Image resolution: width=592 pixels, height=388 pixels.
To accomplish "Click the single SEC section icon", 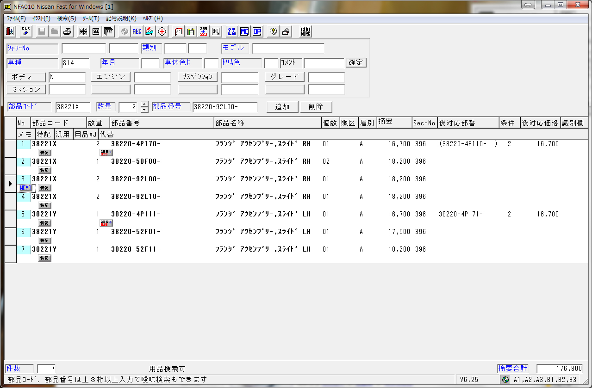I will coord(96,31).
